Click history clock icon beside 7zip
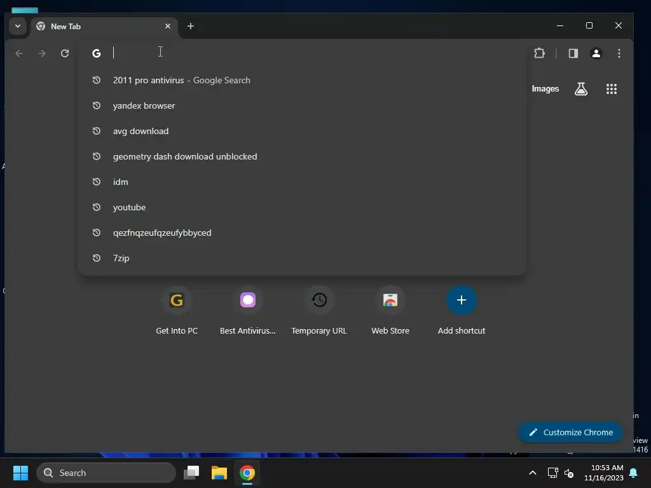Viewport: 651px width, 488px height. click(x=97, y=258)
